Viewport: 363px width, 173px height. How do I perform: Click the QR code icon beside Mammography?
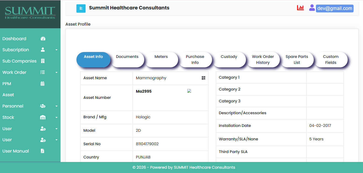(x=203, y=78)
